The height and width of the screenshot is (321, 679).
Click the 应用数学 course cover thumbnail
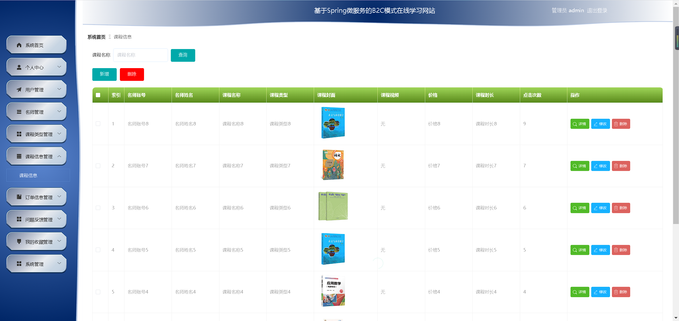pyautogui.click(x=333, y=291)
